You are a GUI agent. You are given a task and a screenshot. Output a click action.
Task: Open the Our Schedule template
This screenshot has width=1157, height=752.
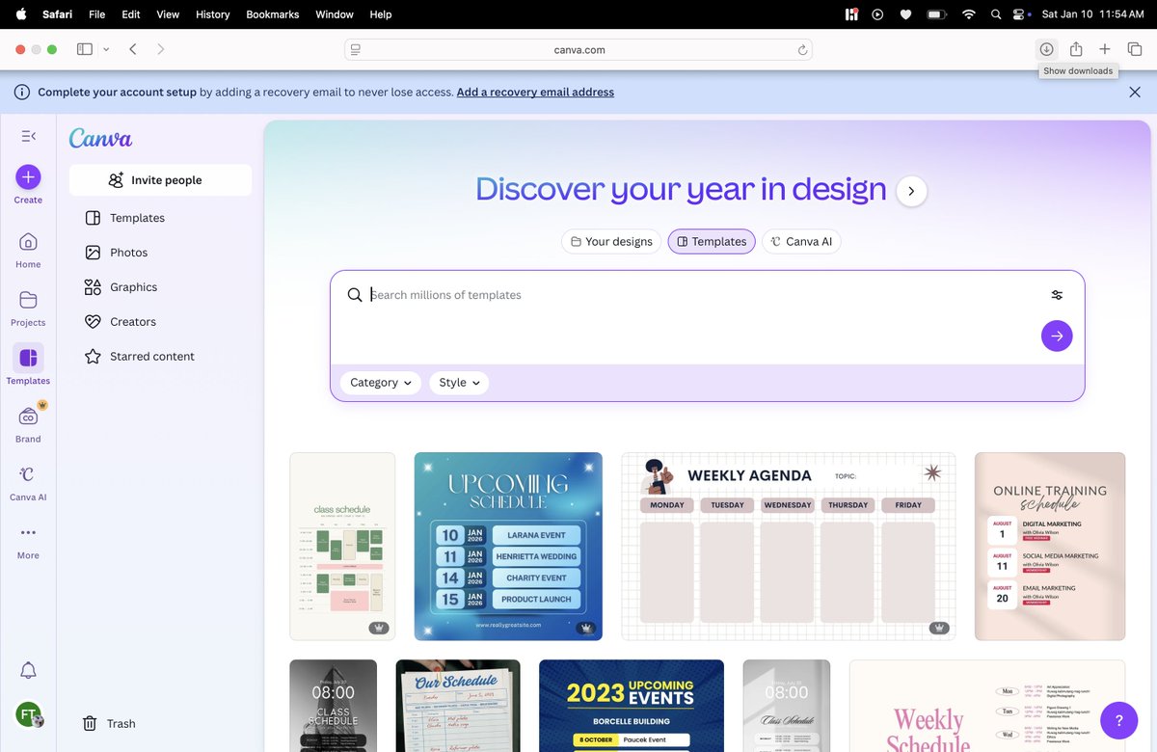(458, 706)
